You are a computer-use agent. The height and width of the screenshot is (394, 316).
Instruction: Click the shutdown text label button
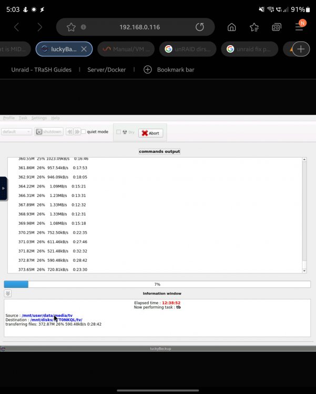coord(52,131)
